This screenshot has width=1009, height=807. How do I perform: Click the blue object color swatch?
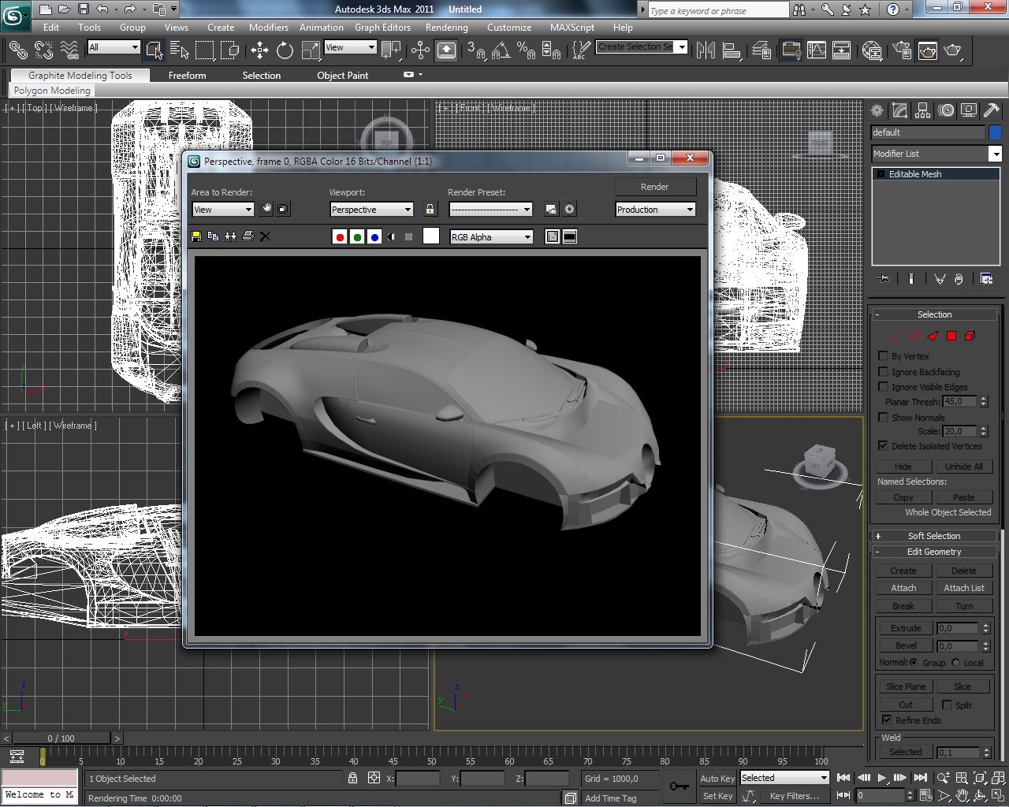coord(995,132)
